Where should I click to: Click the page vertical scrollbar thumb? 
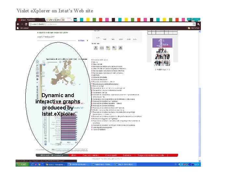click(200, 122)
